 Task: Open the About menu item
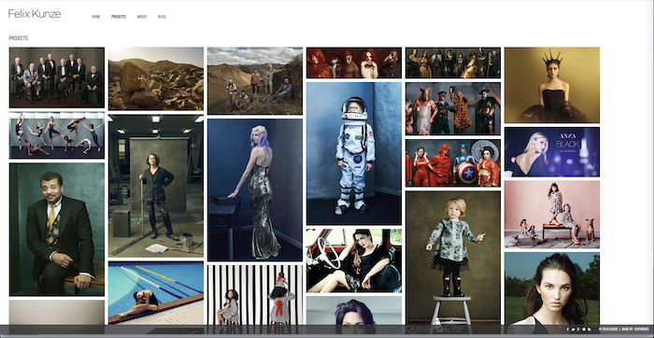[142, 17]
